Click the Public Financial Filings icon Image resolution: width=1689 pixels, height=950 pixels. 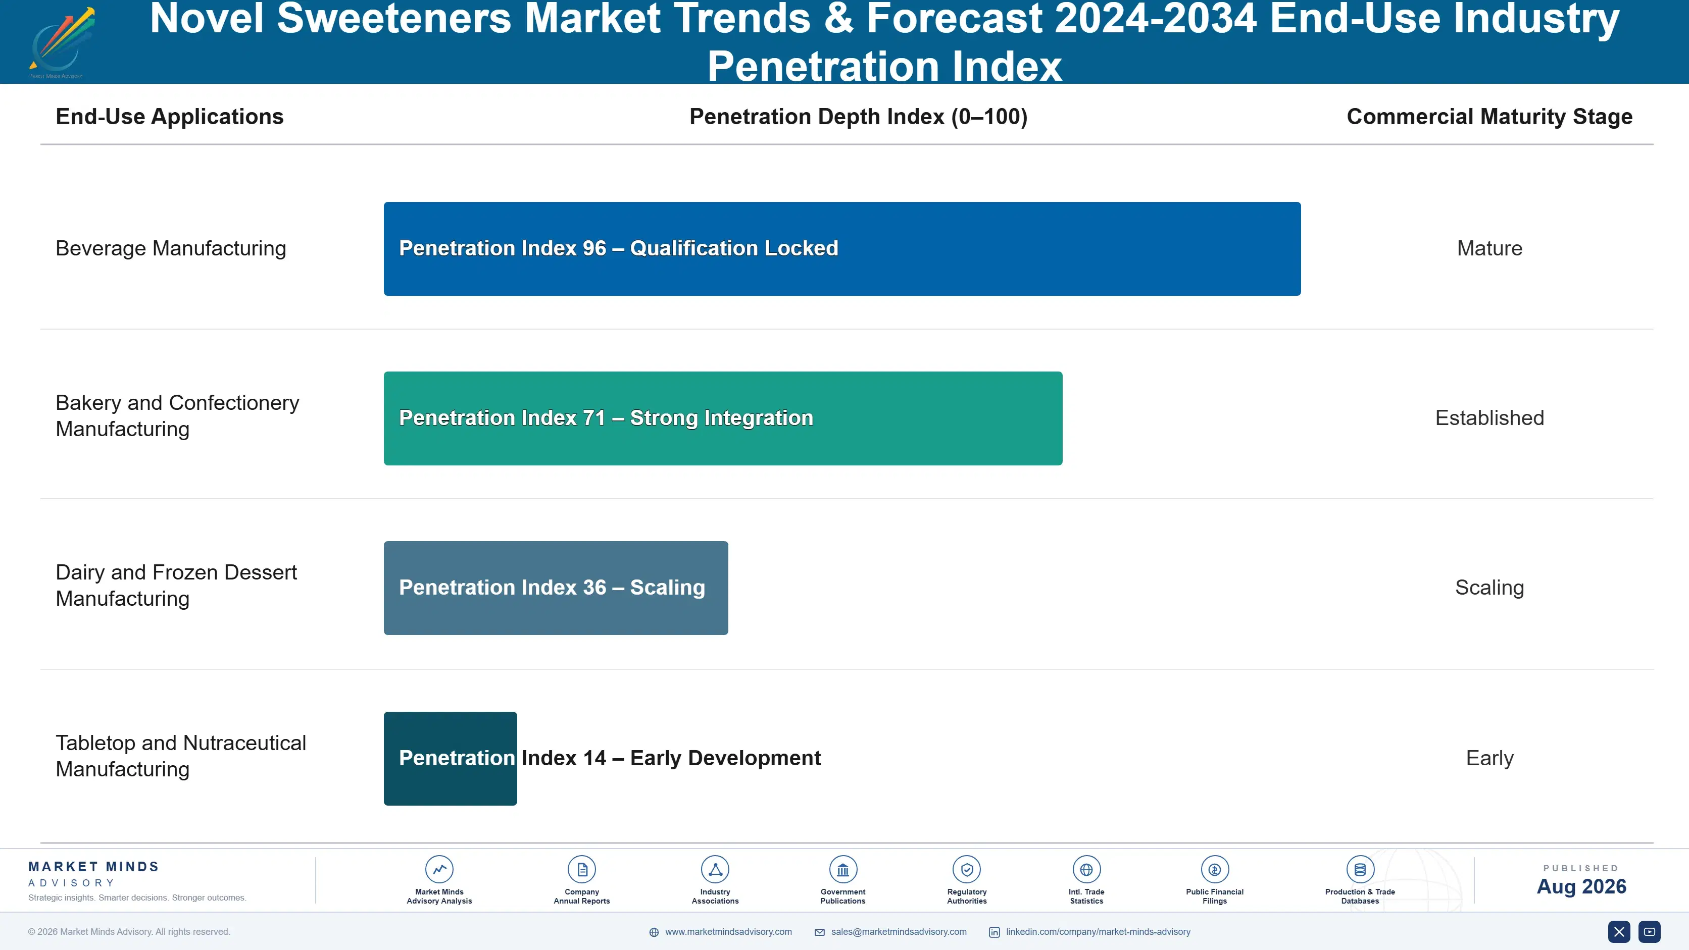(x=1215, y=869)
